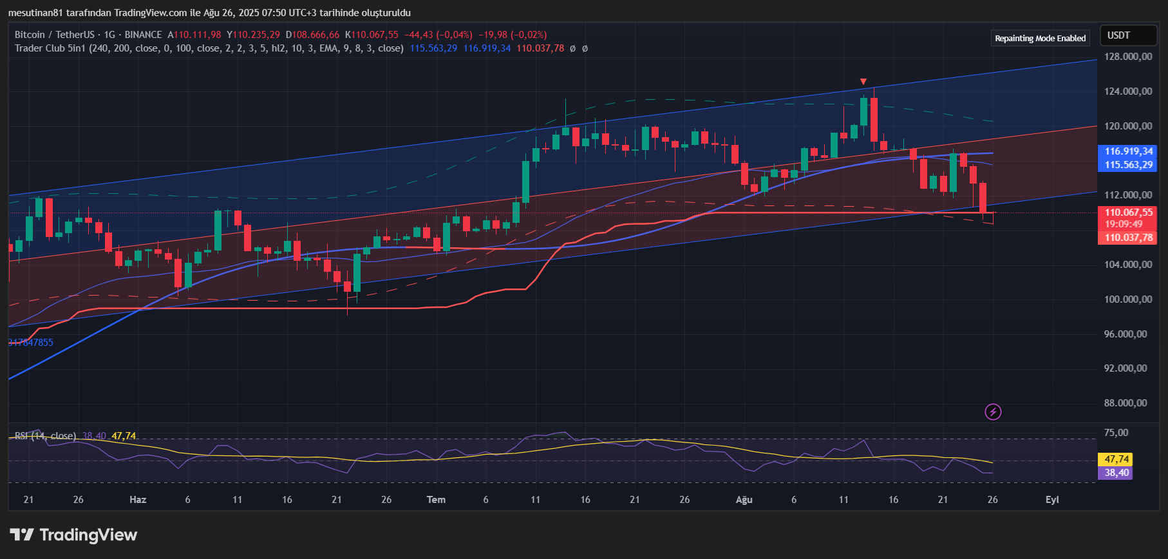The image size is (1168, 559).
Task: Click the TradingView logo at bottom left
Action: [73, 535]
